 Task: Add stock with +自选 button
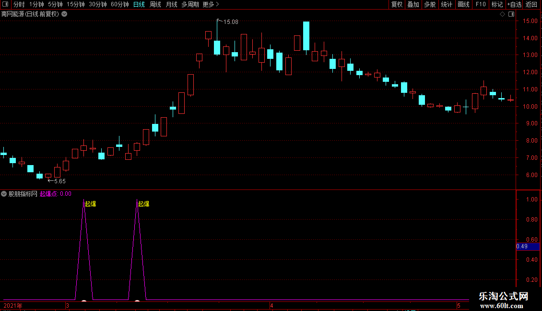tap(514, 4)
